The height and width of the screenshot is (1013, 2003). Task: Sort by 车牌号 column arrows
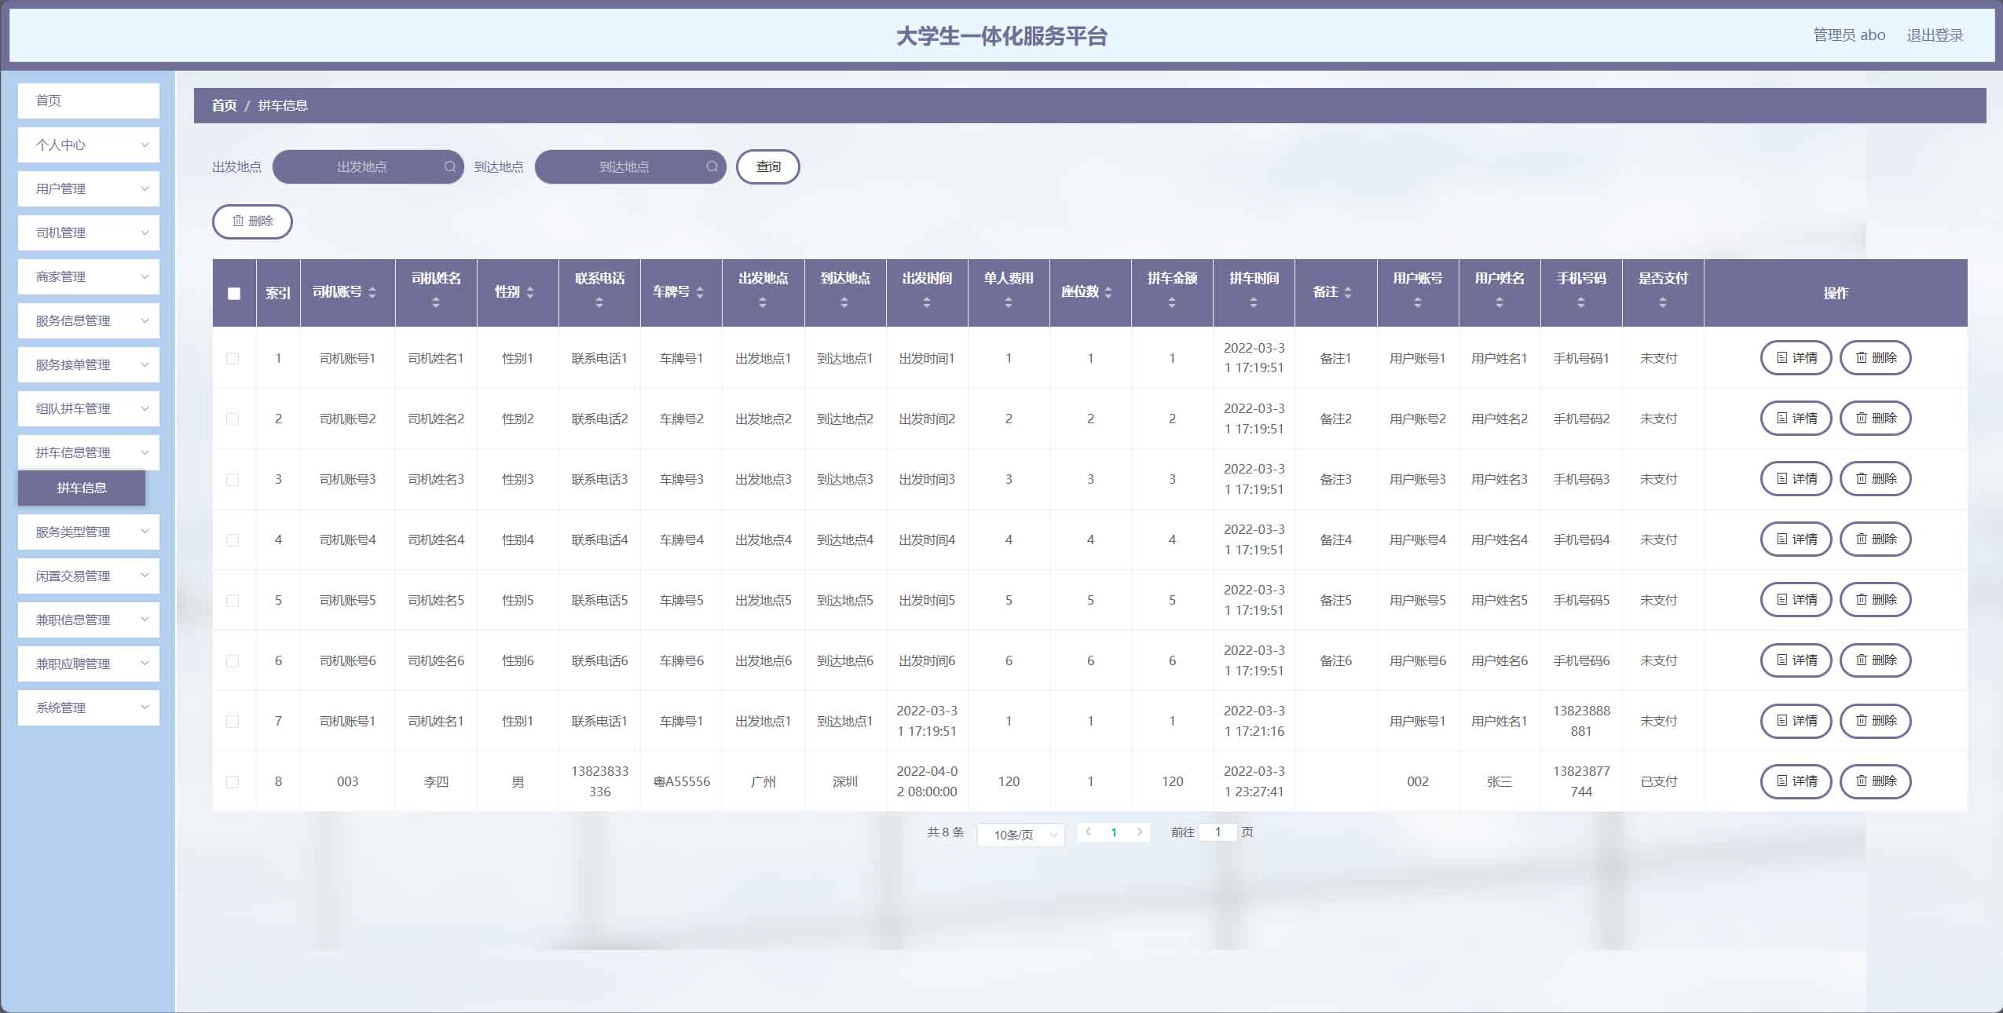pyautogui.click(x=700, y=292)
